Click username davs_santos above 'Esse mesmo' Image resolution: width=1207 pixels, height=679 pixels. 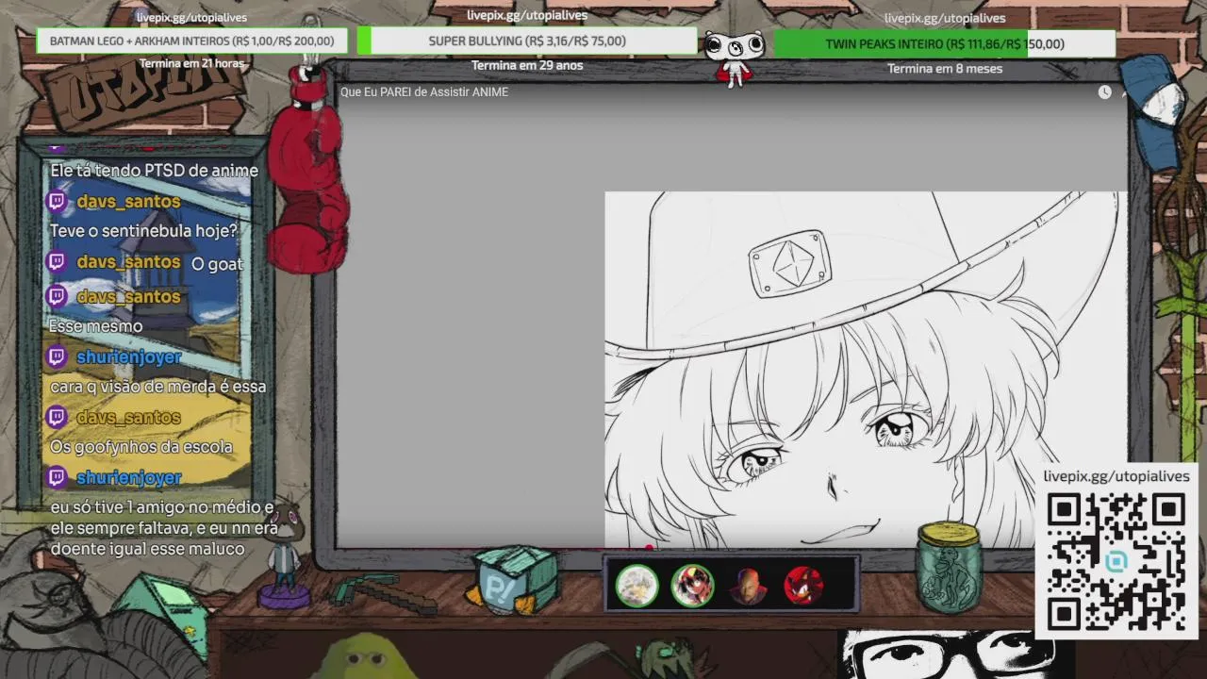(x=128, y=296)
